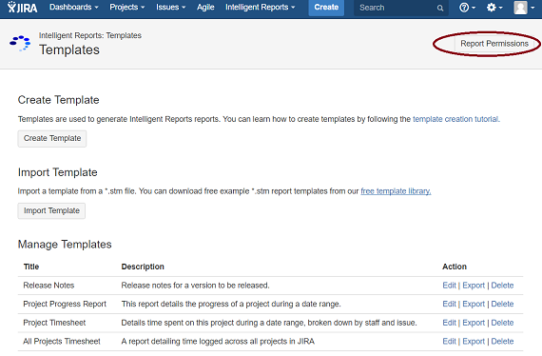Click the 'Action' column header

tap(455, 267)
